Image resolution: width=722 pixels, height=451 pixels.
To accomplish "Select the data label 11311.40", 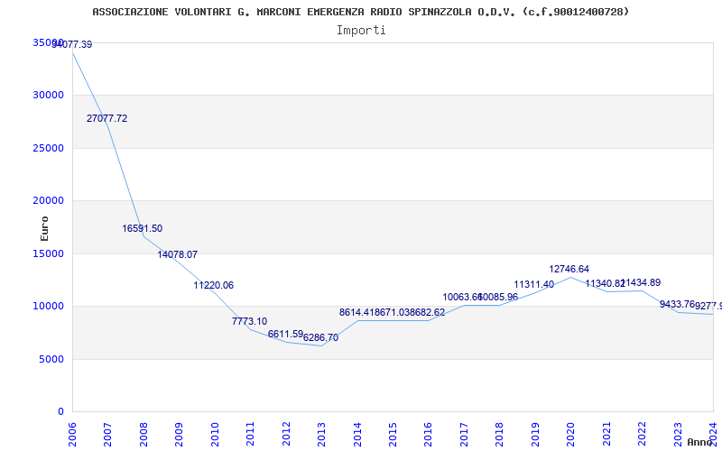I will [x=534, y=284].
